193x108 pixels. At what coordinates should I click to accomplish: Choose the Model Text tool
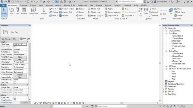click(94, 9)
